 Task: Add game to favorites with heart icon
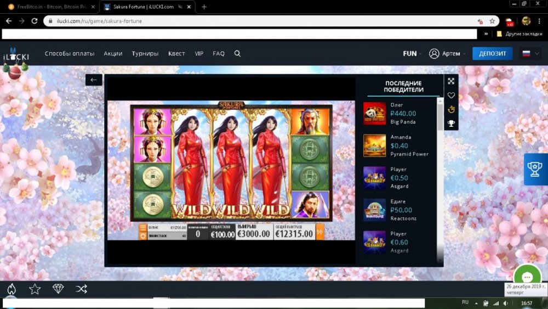point(451,95)
